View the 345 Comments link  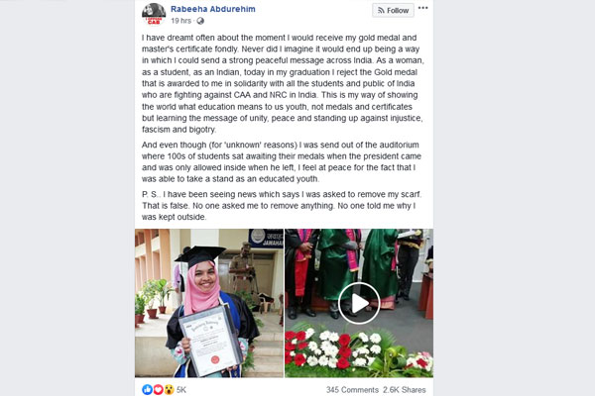tap(352, 389)
